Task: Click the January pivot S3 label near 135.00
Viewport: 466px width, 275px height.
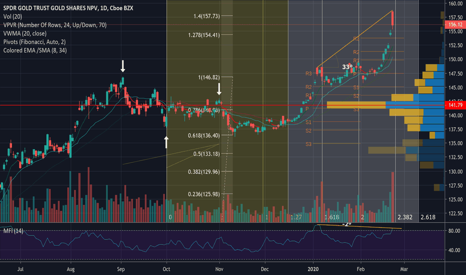Action: pyautogui.click(x=308, y=144)
